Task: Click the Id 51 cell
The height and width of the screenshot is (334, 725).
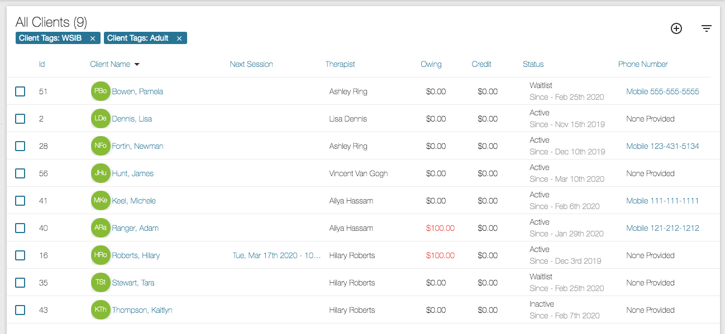Action: pos(43,91)
